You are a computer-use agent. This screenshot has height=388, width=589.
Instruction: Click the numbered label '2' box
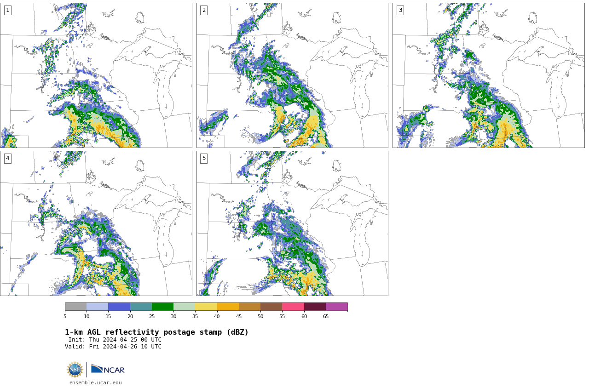pos(204,10)
